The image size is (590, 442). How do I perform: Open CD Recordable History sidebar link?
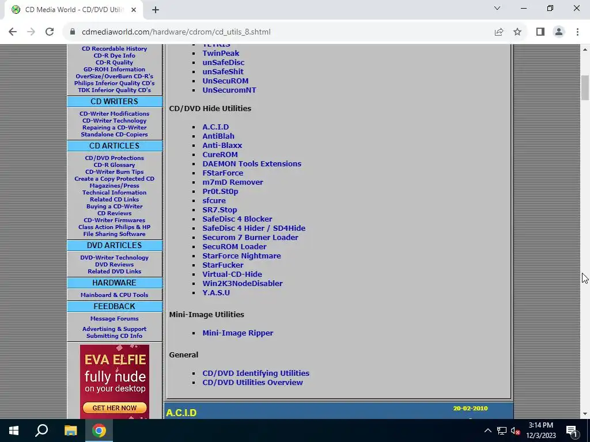115,49
